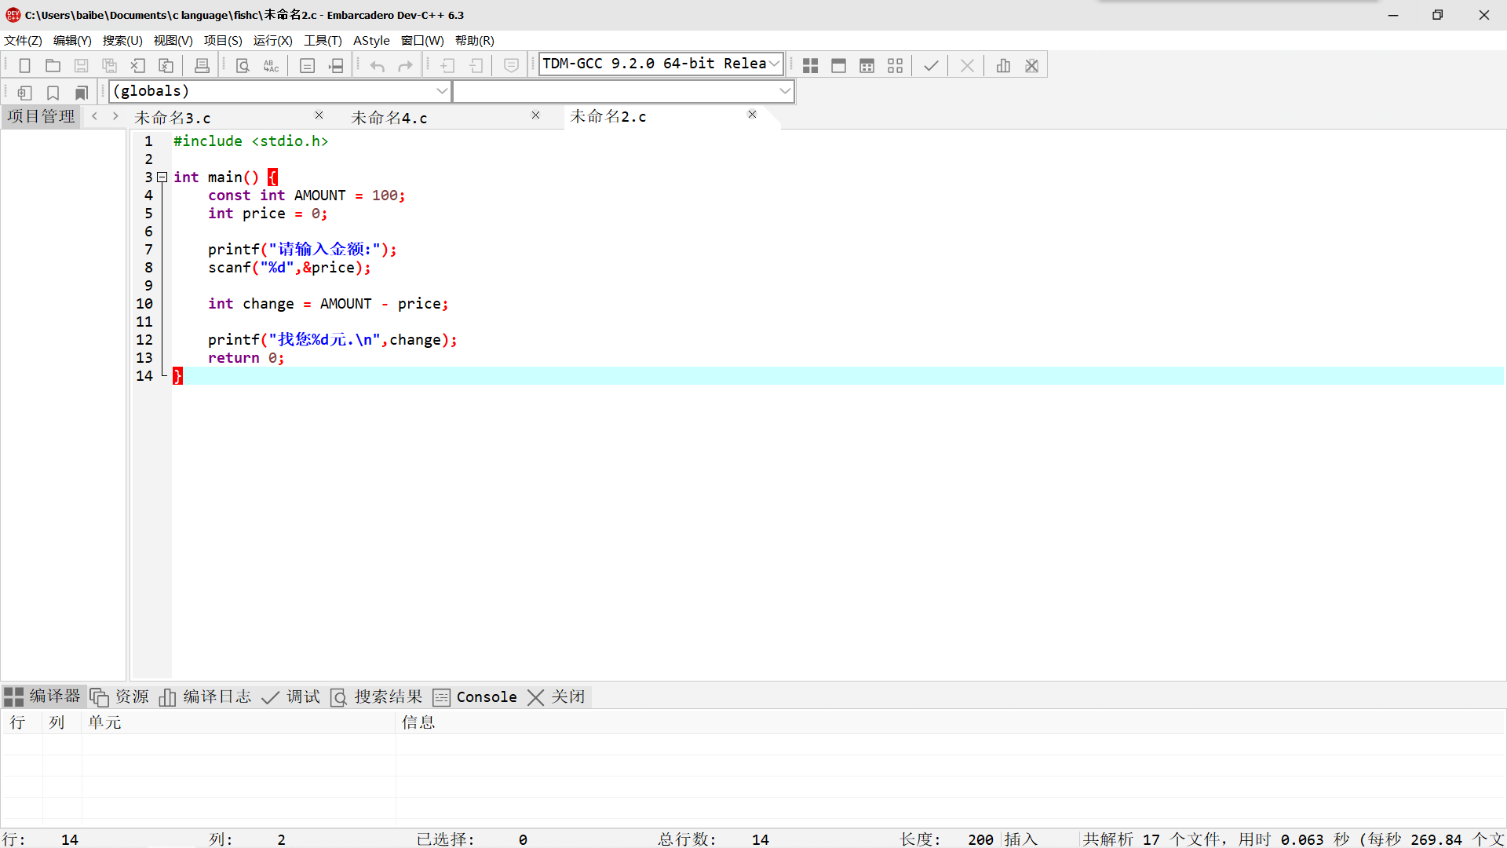This screenshot has height=848, width=1507.
Task: Open the 视图(V) menu
Action: [x=173, y=41]
